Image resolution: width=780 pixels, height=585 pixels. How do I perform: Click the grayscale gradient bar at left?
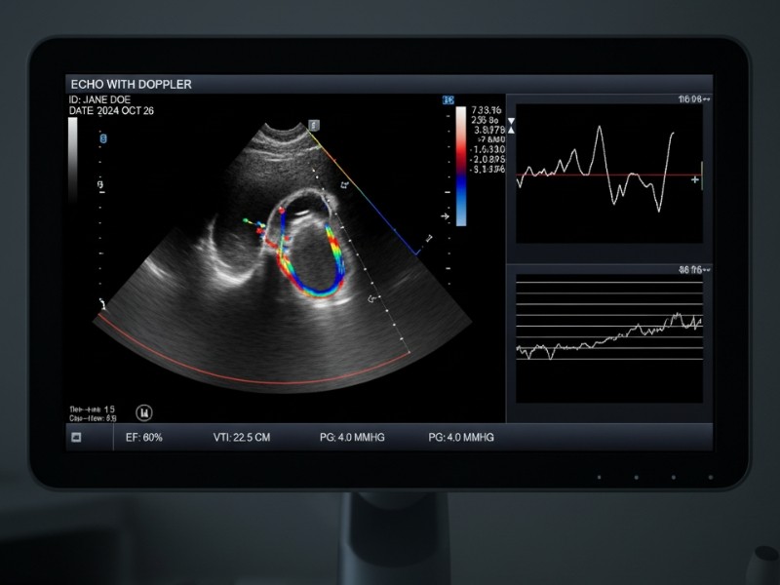tap(74, 158)
